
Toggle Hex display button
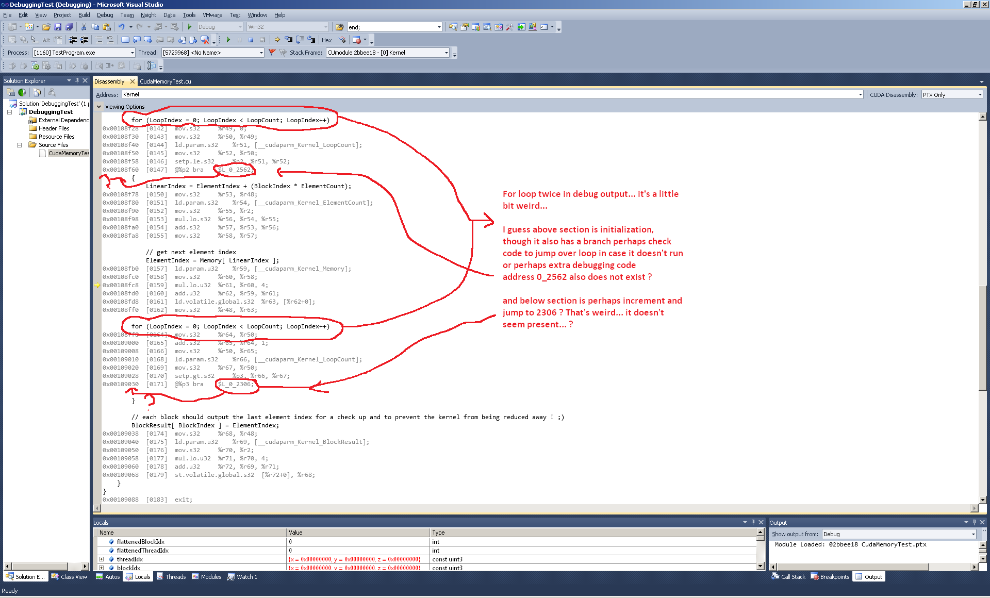[327, 40]
